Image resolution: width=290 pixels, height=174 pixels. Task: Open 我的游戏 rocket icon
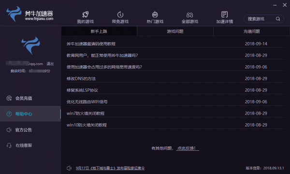(86, 14)
